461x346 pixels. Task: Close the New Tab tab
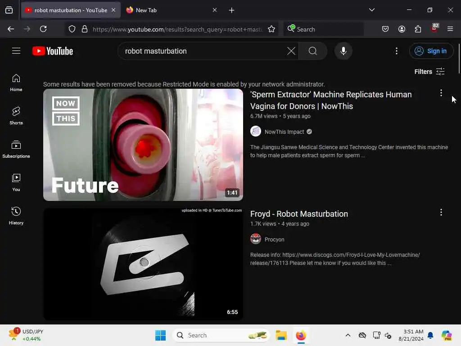tap(215, 10)
